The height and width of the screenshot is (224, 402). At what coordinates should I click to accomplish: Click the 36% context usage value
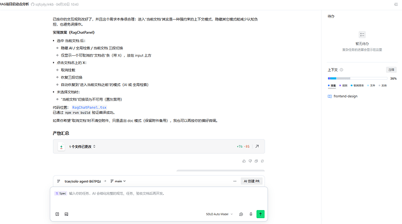(393, 79)
